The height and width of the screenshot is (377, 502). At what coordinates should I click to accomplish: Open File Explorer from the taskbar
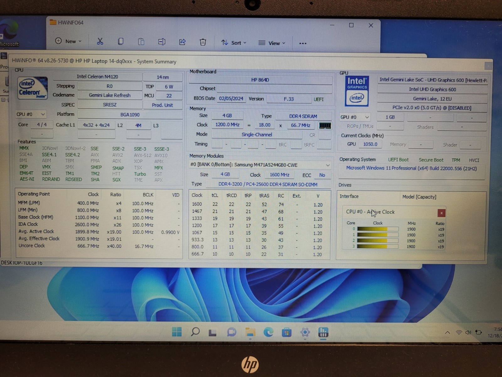[250, 332]
